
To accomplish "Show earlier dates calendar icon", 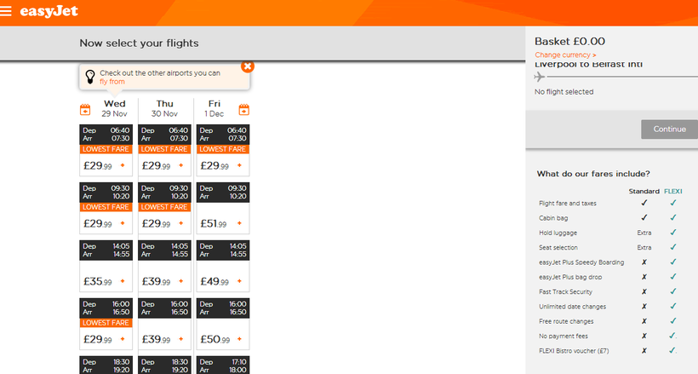I will pyautogui.click(x=85, y=110).
